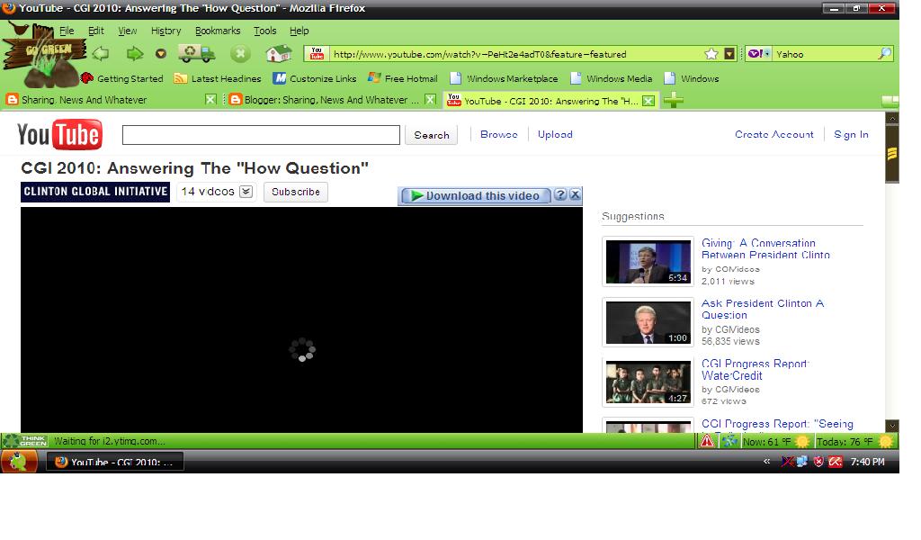Close the download video bar
The height and width of the screenshot is (540, 921).
pos(575,194)
